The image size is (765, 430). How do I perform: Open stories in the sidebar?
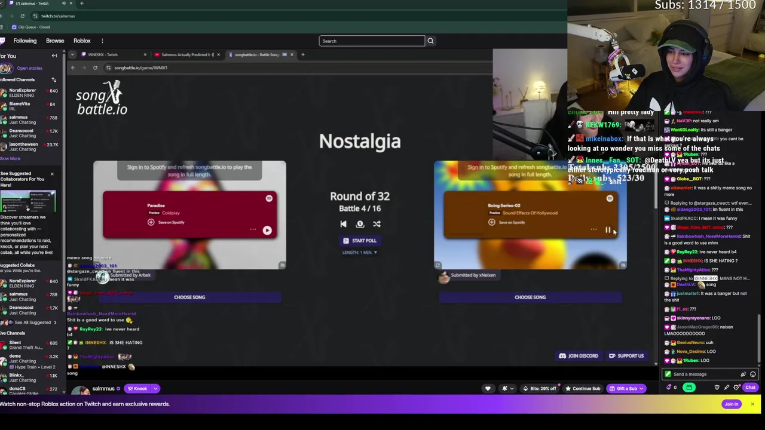point(29,68)
